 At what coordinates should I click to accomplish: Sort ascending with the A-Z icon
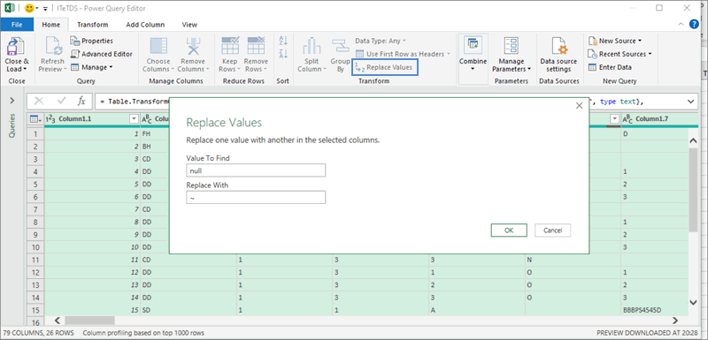point(283,41)
